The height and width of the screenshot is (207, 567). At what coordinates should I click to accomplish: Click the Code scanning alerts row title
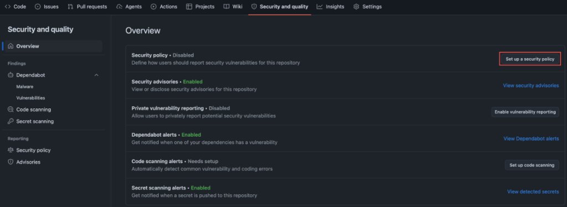[x=157, y=161]
